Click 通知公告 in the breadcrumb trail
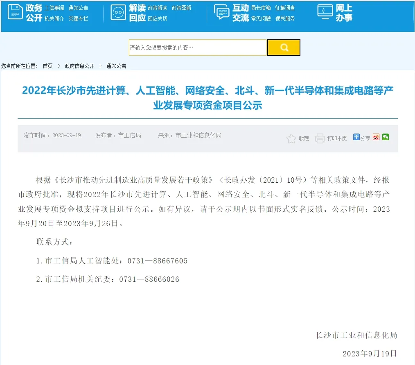 click(x=116, y=66)
